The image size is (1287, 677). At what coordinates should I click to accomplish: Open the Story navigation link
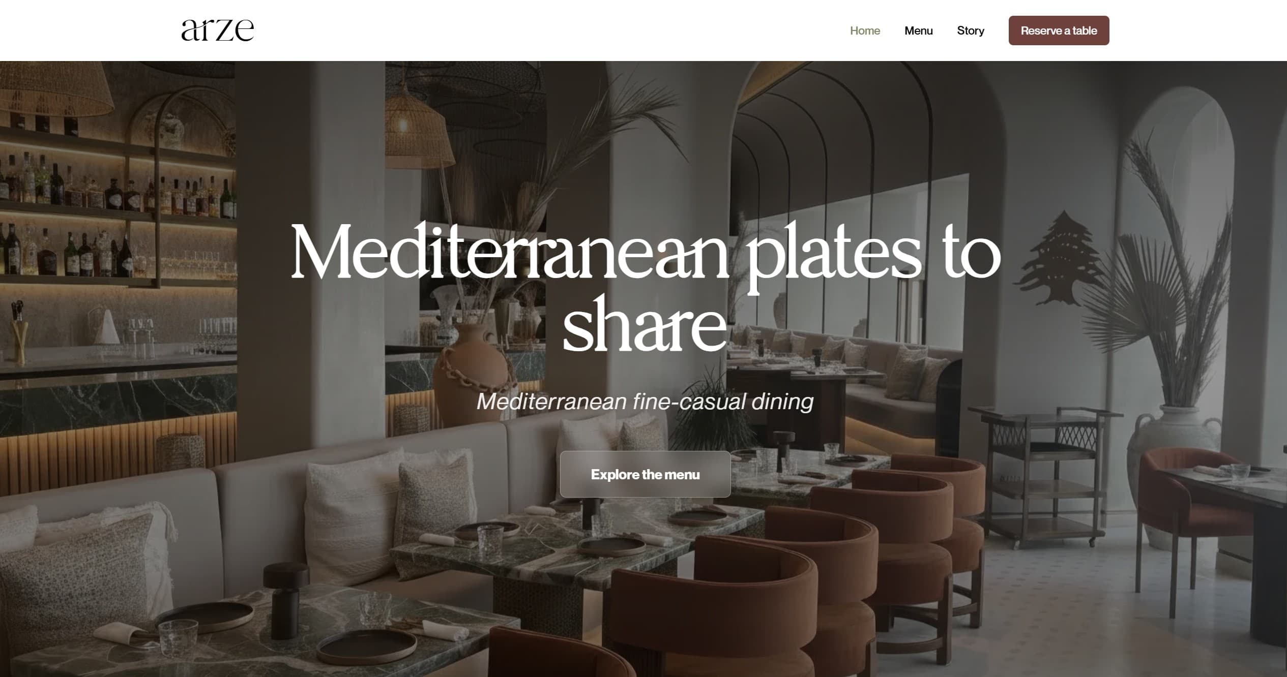tap(971, 30)
